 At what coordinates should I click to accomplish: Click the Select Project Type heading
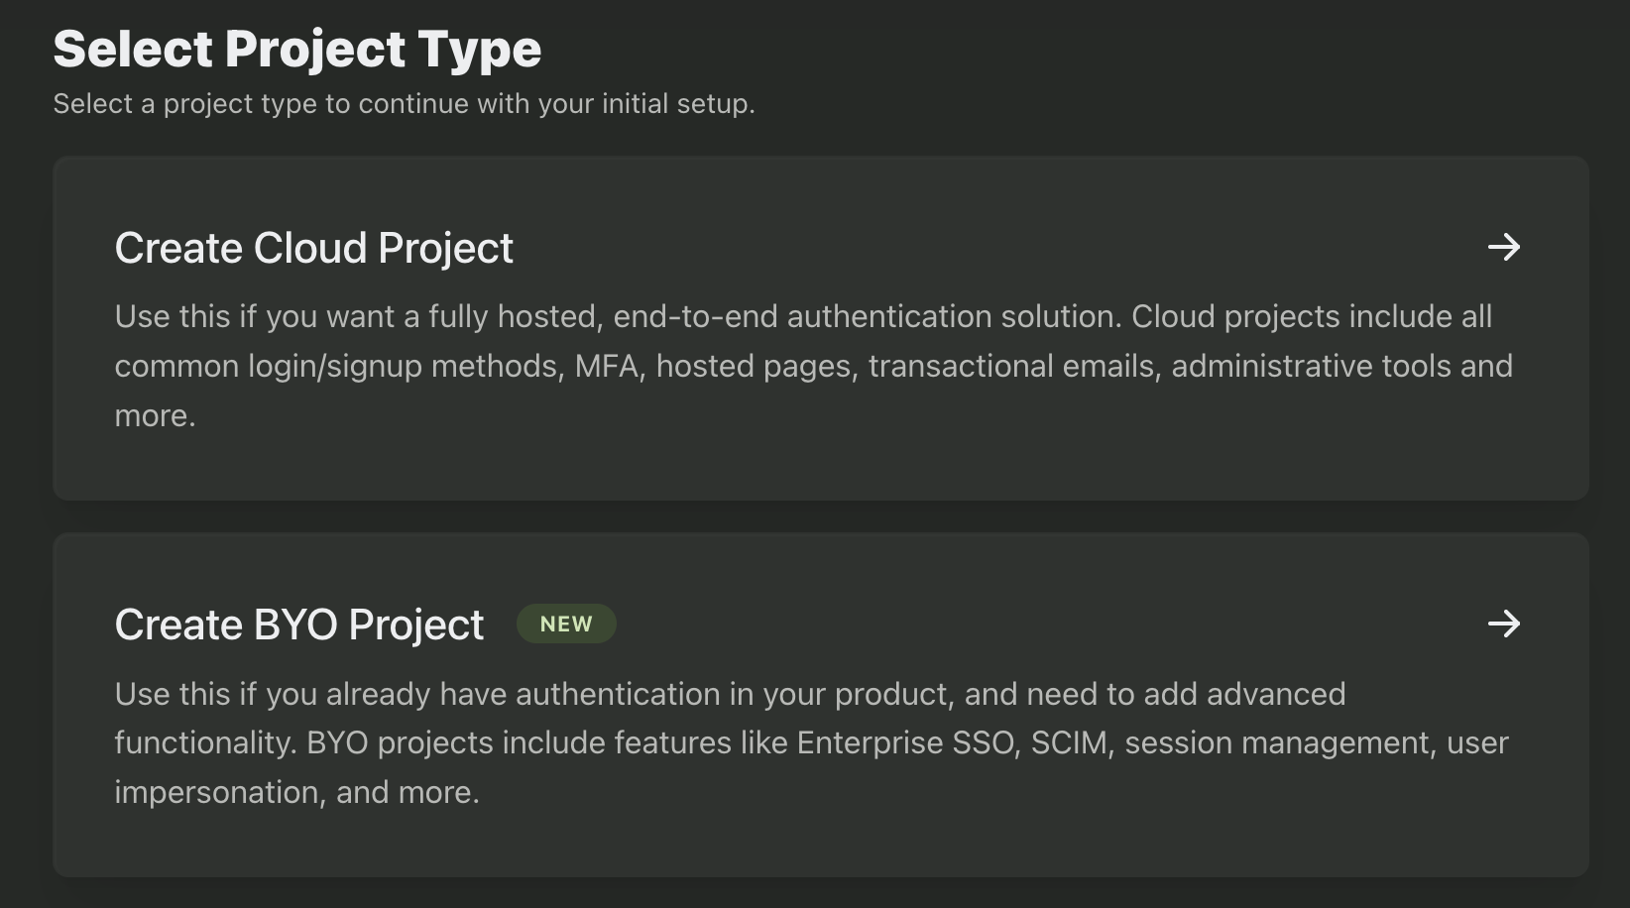click(x=296, y=49)
